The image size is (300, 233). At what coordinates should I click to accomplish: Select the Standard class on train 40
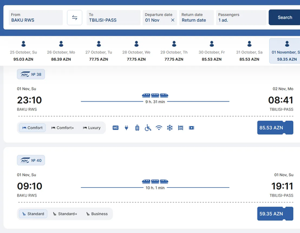pos(33,214)
